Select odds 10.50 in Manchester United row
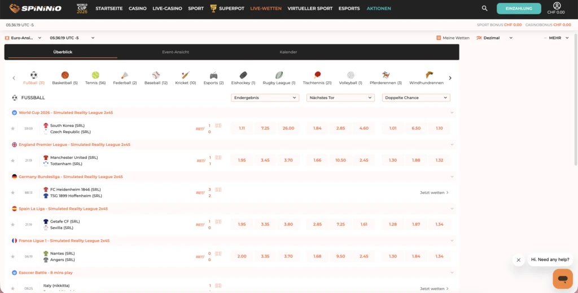Screen dimensions: 578x293 tap(340, 160)
